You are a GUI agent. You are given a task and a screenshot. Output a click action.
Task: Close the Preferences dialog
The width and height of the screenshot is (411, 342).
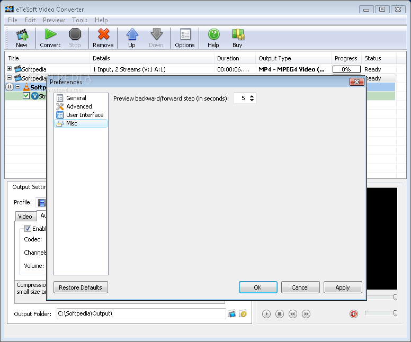357,82
